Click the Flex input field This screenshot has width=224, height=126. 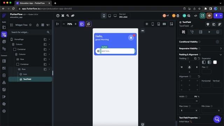pyautogui.click(x=206, y=71)
